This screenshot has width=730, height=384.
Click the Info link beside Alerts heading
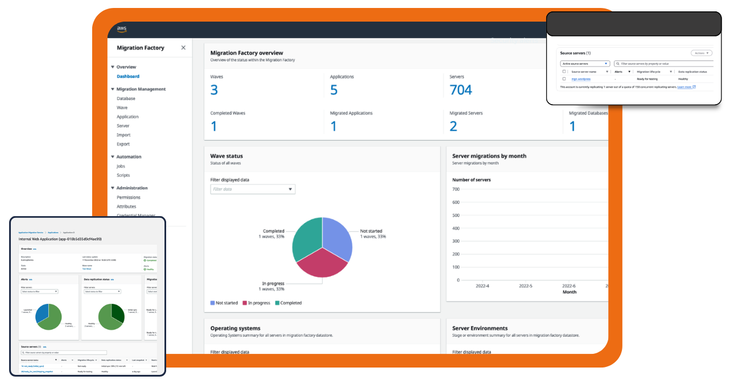[31, 279]
